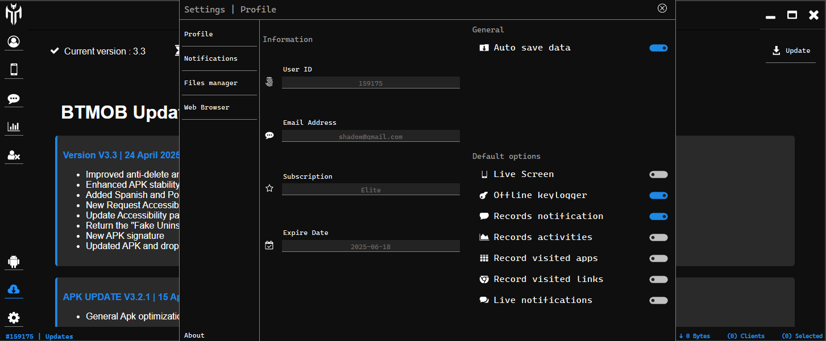Click the Email Address field
826x341 pixels.
click(371, 137)
